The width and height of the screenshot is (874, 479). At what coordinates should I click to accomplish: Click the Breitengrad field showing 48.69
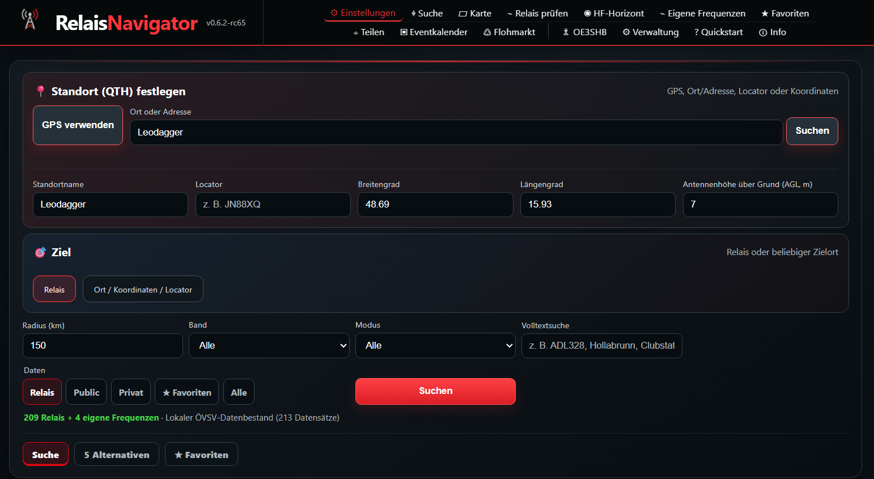pyautogui.click(x=435, y=205)
